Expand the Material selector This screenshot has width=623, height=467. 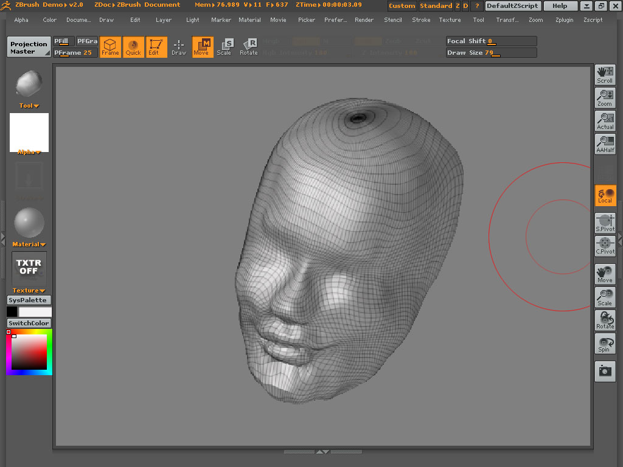29,244
